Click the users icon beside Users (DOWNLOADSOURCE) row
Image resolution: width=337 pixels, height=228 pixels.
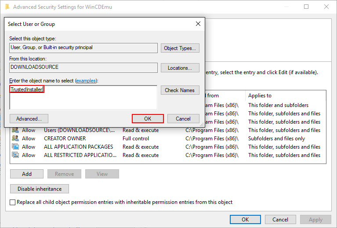[x=15, y=130]
